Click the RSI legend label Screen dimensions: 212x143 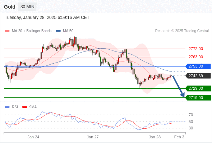click(x=15, y=107)
